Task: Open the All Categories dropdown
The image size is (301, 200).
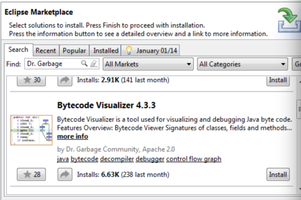Action: pos(242,64)
